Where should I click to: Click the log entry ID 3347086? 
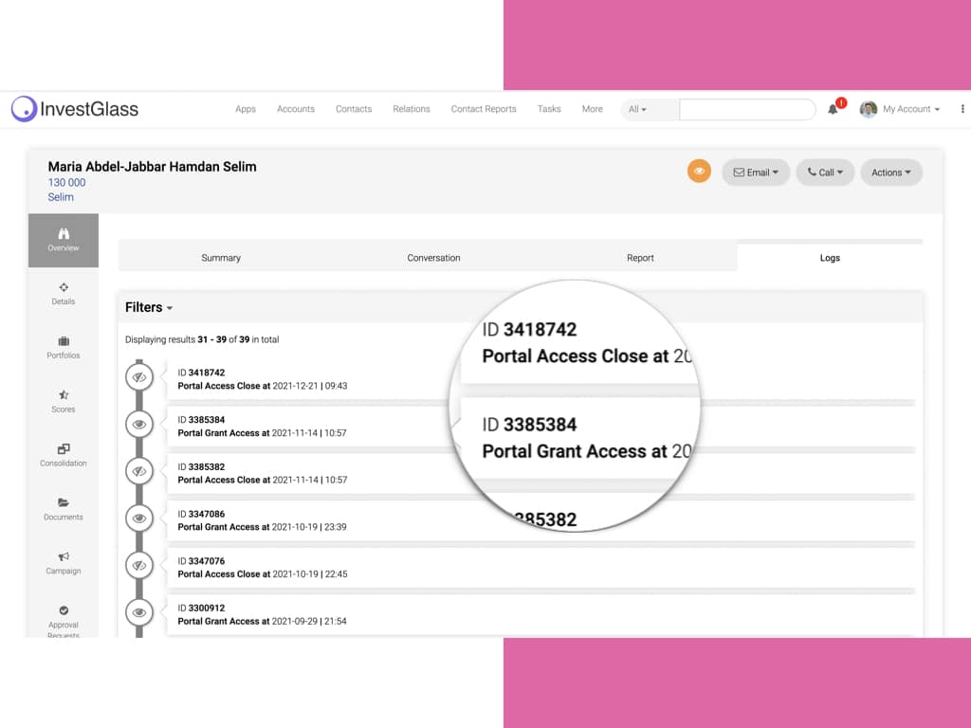540,520
